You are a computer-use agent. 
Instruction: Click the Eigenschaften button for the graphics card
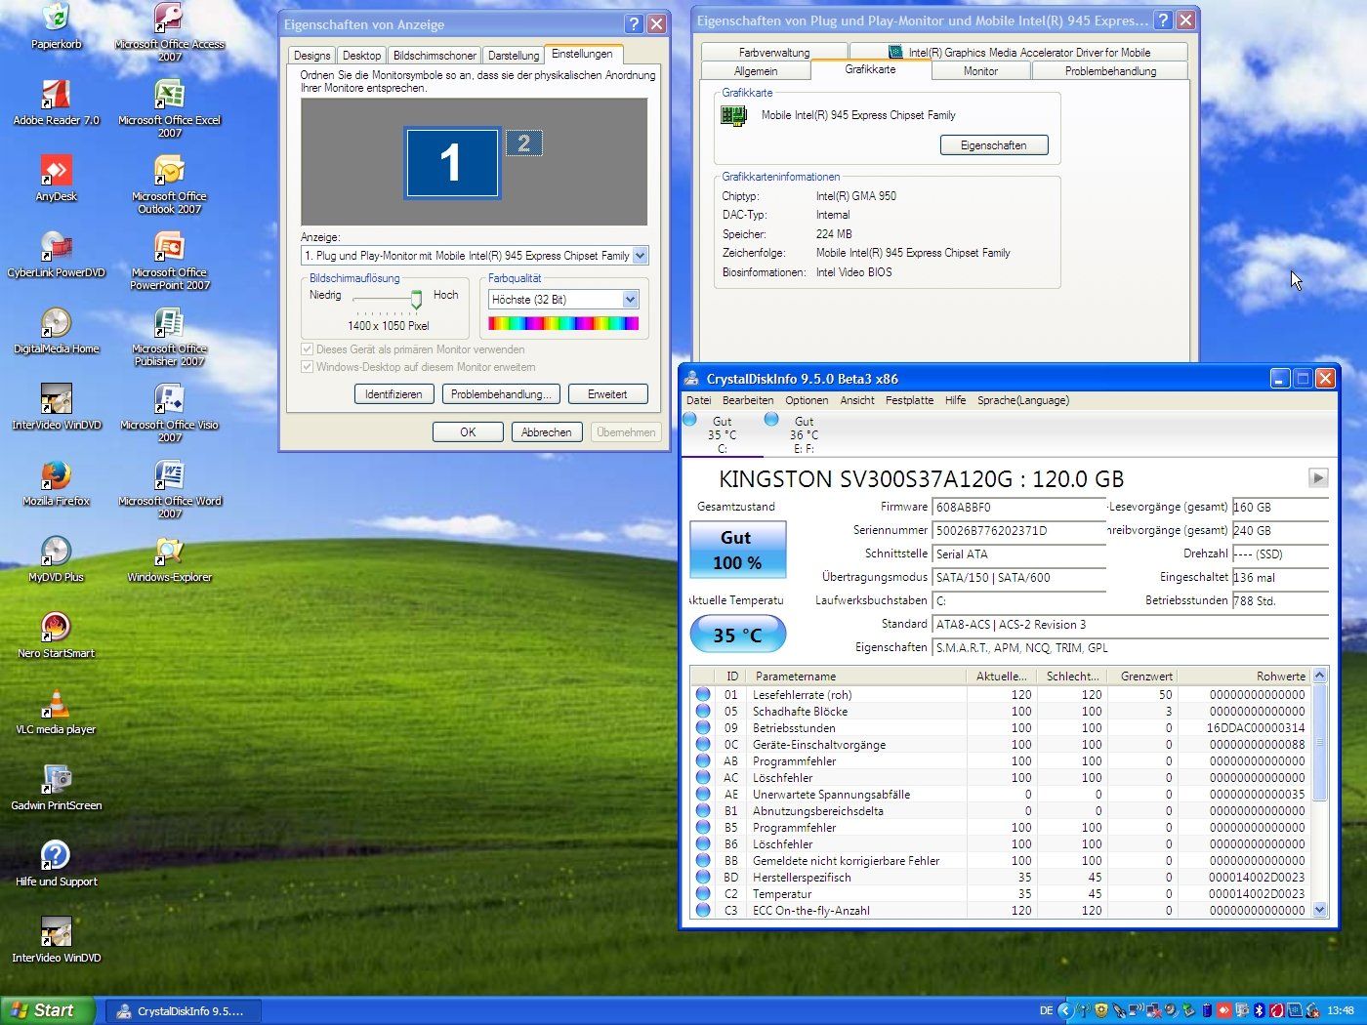993,145
